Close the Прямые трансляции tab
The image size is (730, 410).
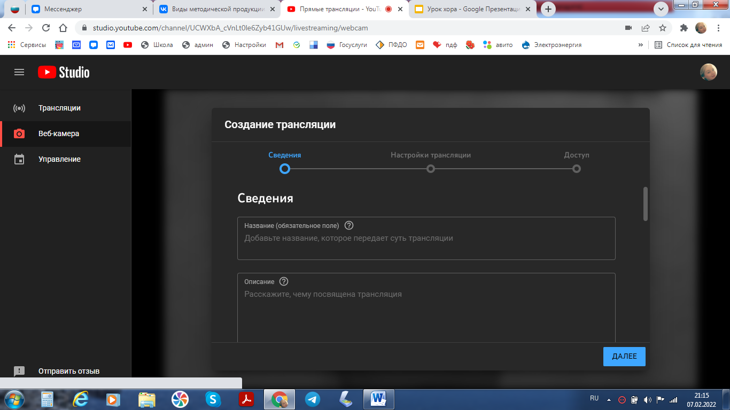tap(400, 9)
